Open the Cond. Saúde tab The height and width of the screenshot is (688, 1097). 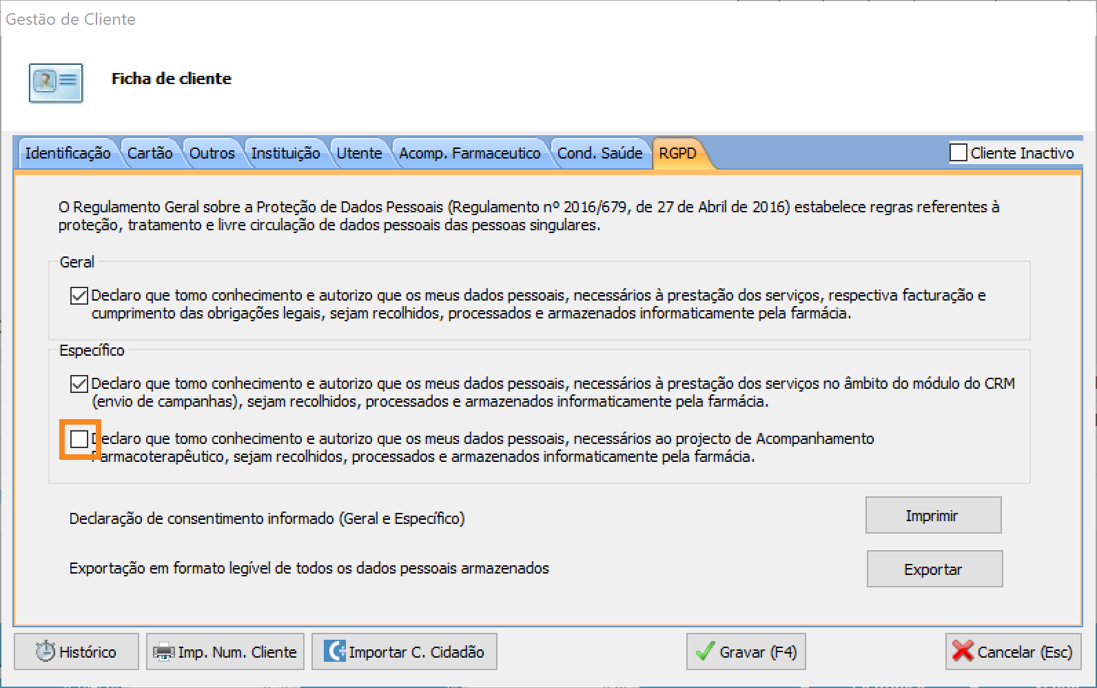[x=599, y=153]
